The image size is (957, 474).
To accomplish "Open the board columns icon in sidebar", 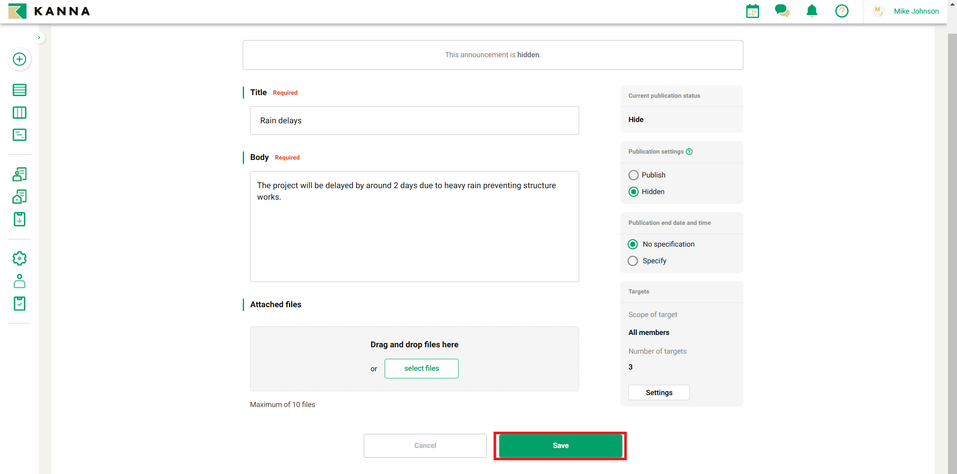I will click(x=19, y=112).
